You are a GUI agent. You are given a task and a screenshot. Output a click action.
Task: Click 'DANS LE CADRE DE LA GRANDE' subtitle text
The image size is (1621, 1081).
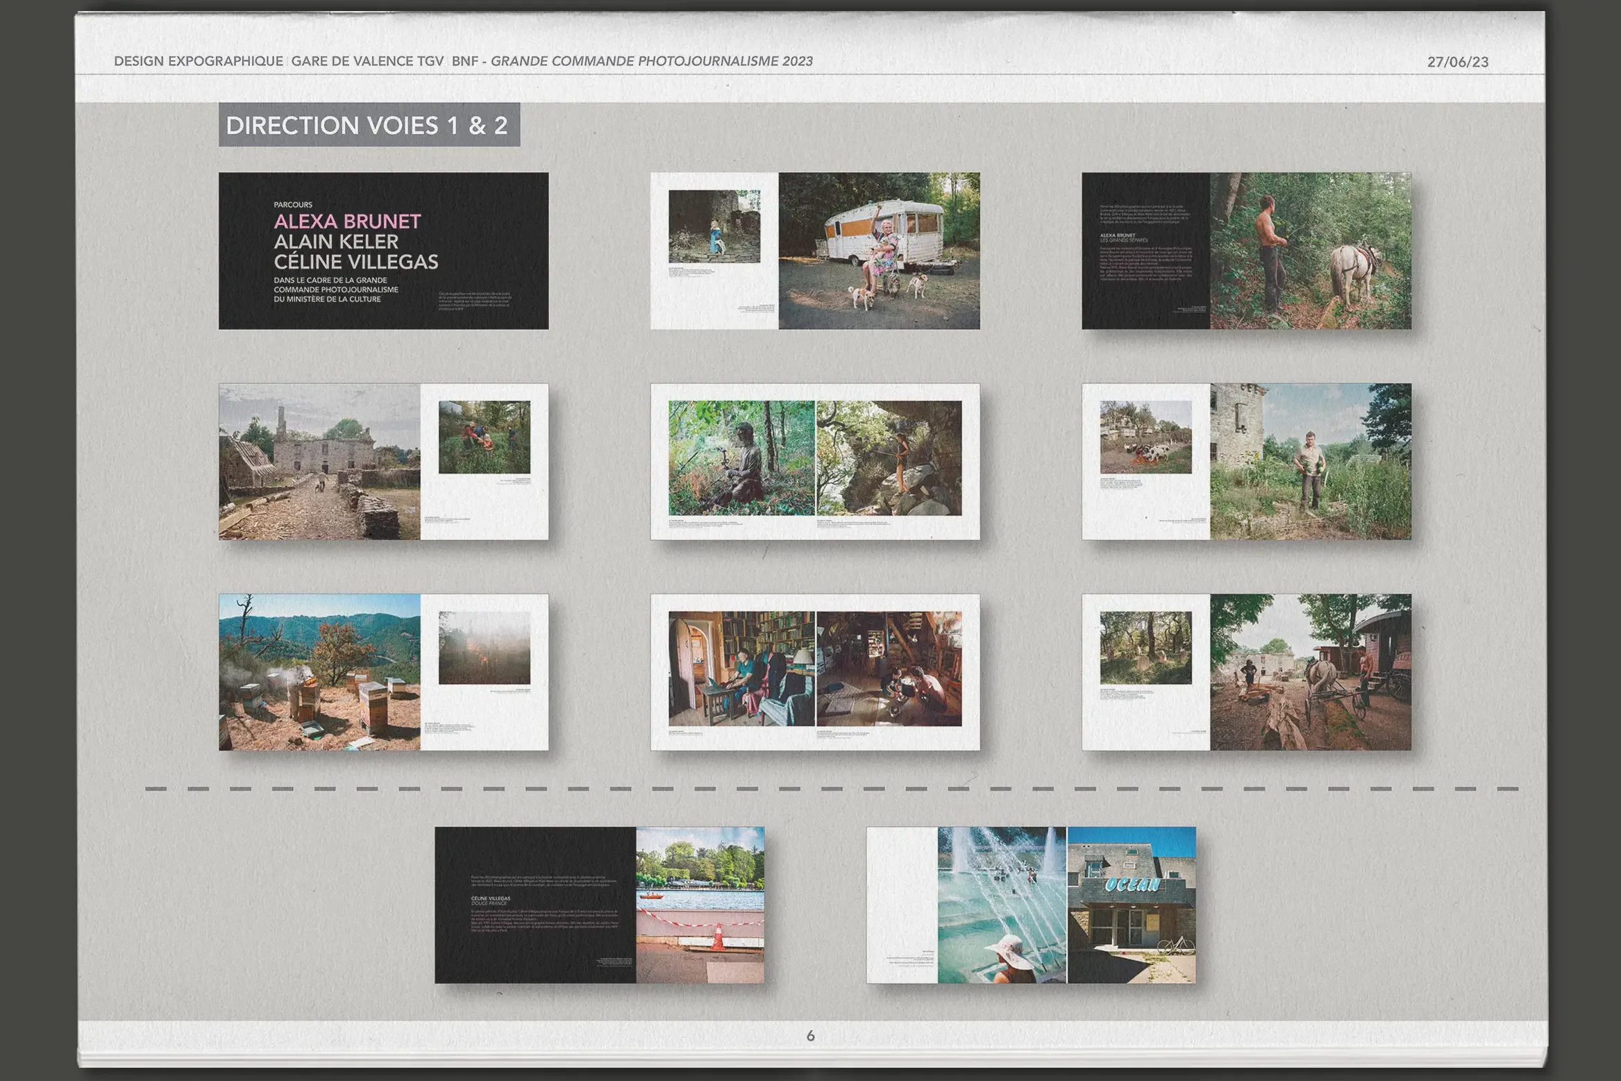tap(330, 280)
